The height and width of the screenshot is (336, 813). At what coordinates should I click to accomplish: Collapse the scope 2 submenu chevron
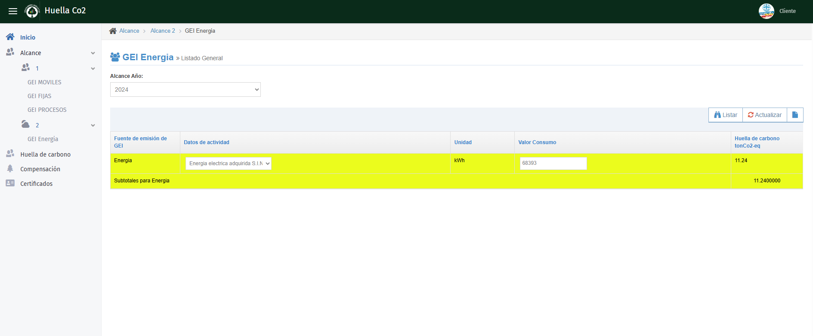click(x=93, y=125)
